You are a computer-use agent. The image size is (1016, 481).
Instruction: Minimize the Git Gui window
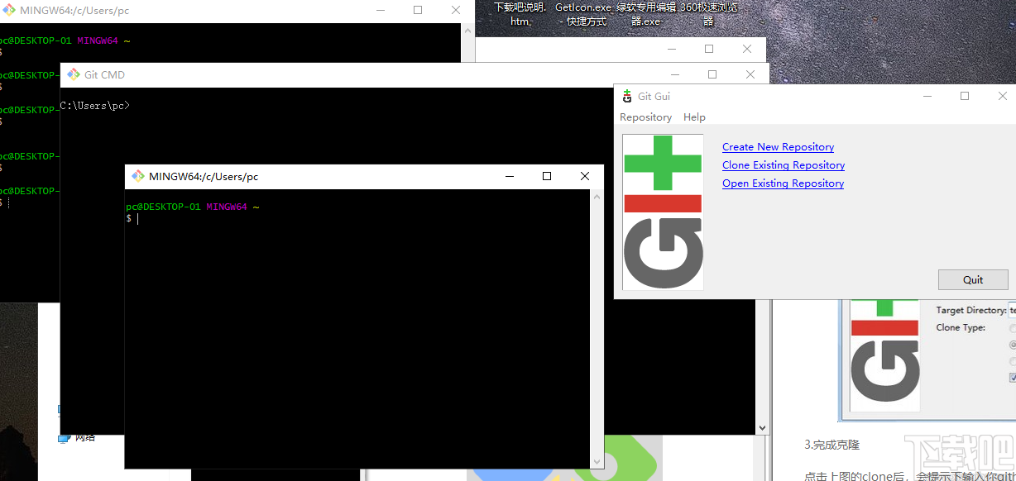(927, 97)
